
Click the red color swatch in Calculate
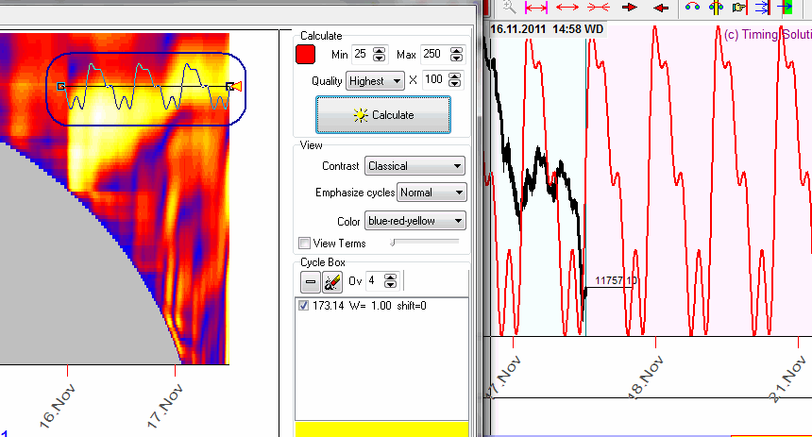[306, 55]
